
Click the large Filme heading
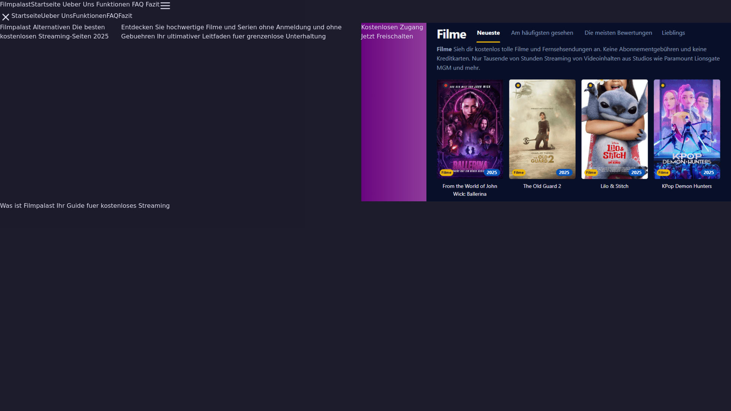pos(452,35)
